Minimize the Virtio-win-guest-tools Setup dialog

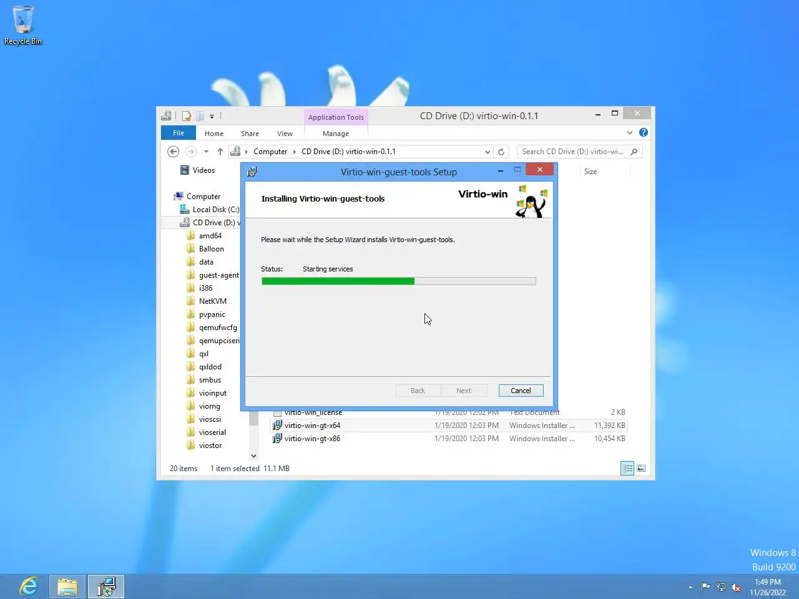pyautogui.click(x=500, y=170)
